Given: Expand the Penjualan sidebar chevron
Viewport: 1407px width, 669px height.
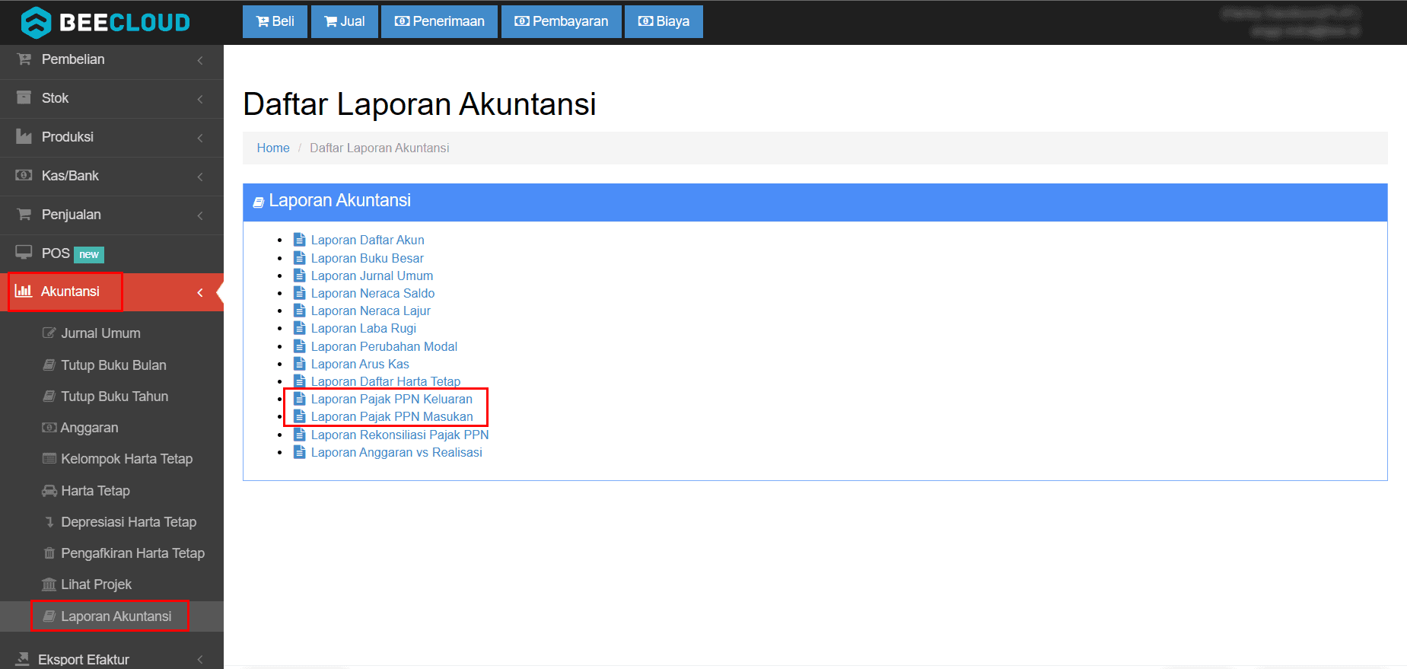Looking at the screenshot, I should (x=200, y=215).
